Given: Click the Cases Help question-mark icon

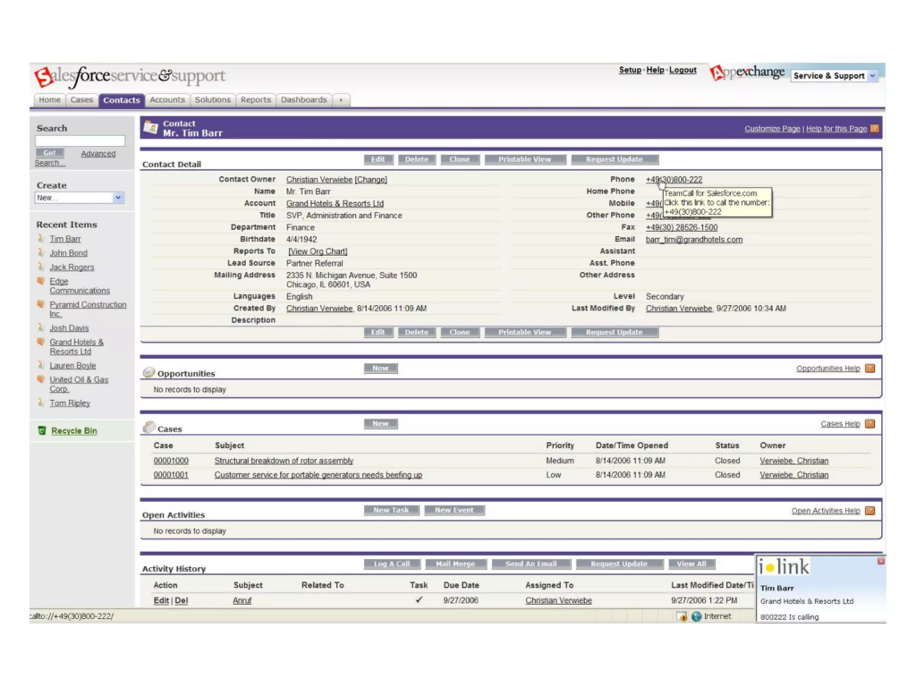Looking at the screenshot, I should [869, 424].
